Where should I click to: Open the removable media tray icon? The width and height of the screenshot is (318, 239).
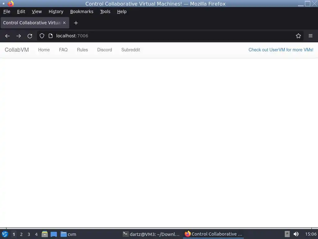coord(287,234)
